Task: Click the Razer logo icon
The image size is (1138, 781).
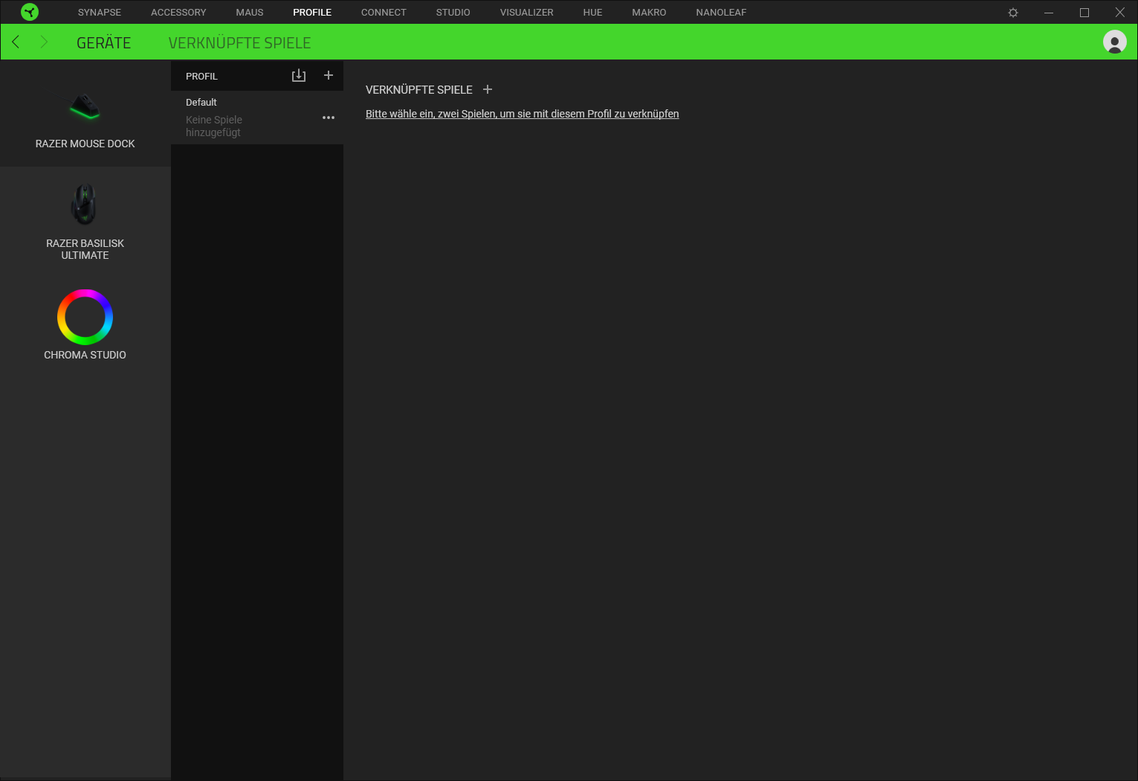Action: pyautogui.click(x=30, y=12)
